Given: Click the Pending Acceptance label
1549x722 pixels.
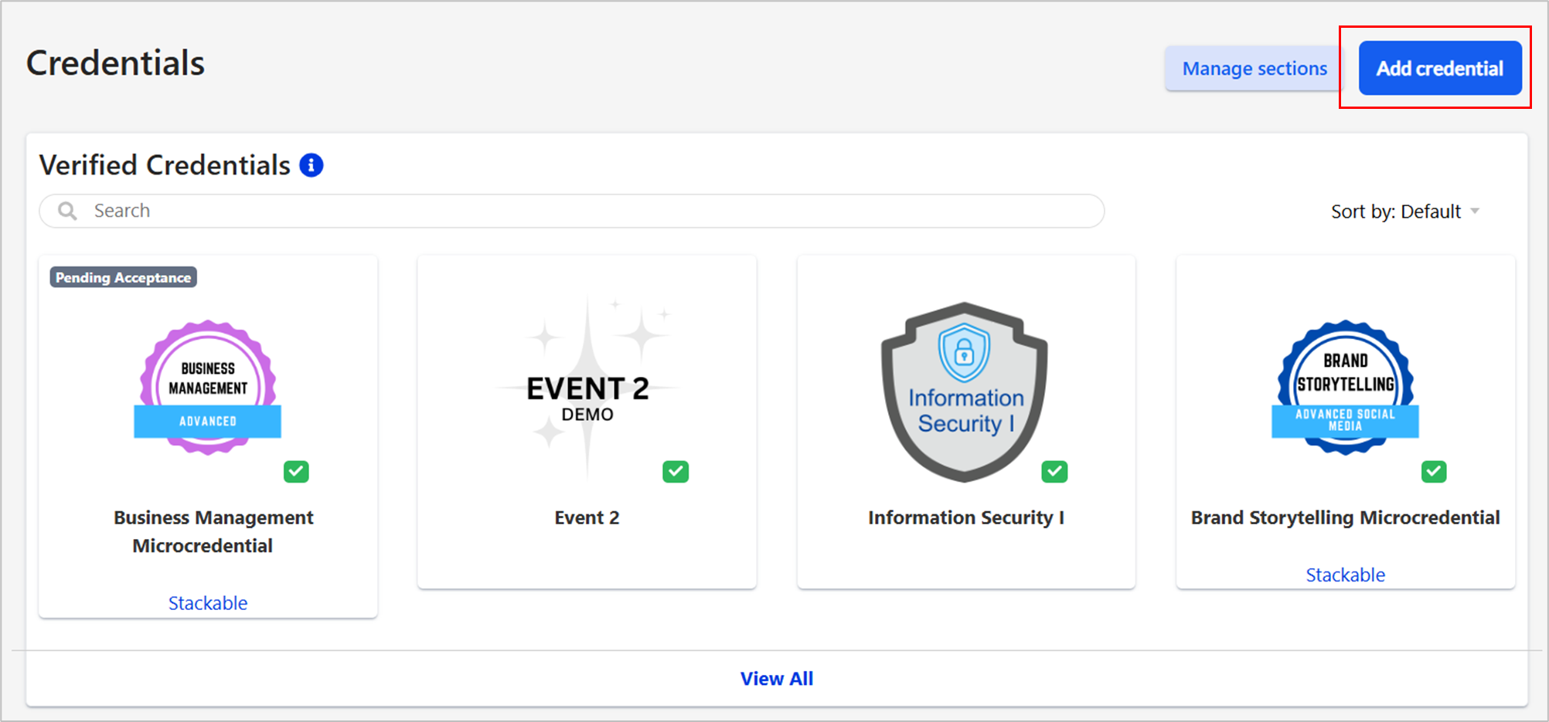Looking at the screenshot, I should pos(123,277).
